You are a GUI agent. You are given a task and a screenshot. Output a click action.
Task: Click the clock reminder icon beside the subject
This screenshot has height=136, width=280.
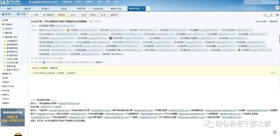pos(97,21)
